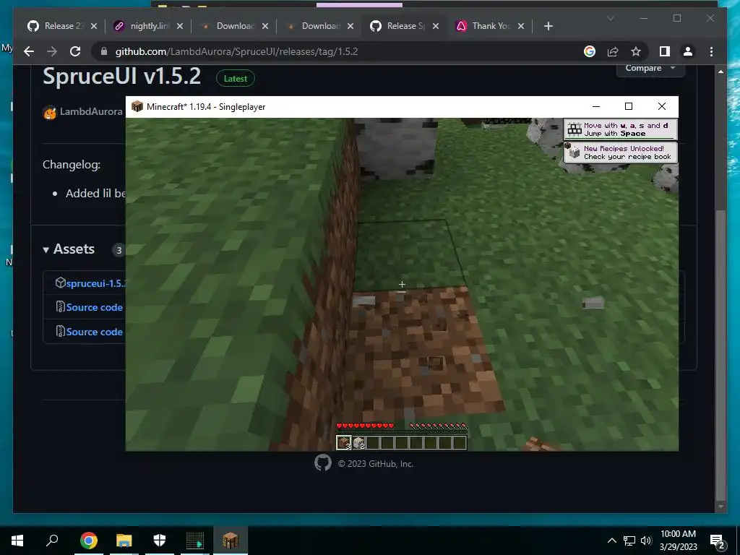Viewport: 740px width, 555px height.
Task: Download second Source code archive
Action: click(x=95, y=332)
